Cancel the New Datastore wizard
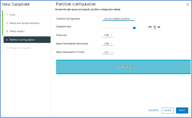The width and height of the screenshot is (192, 118). coord(154,110)
